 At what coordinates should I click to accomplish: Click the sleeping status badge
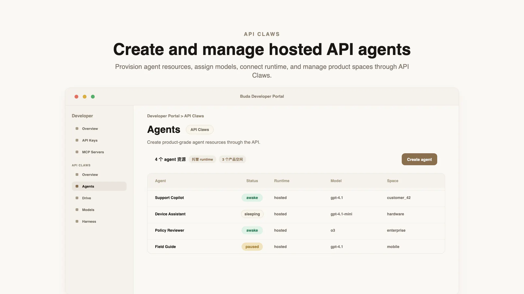click(252, 214)
